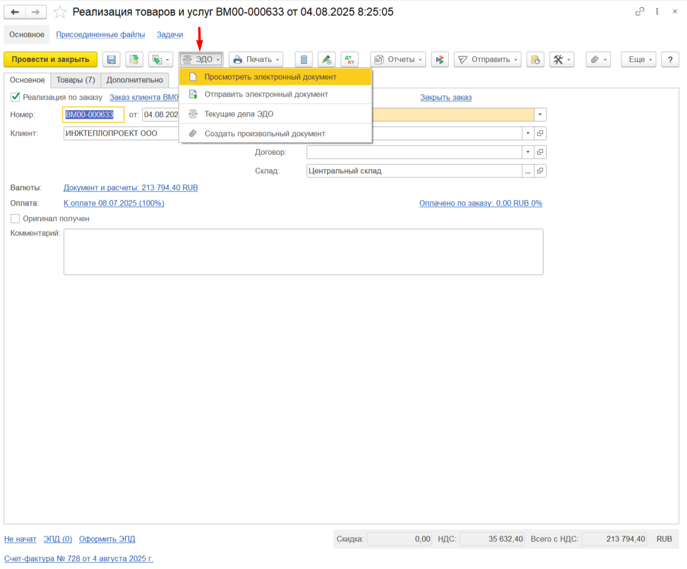Click the ellipsis selector for Склад
The image size is (687, 569).
(x=528, y=171)
